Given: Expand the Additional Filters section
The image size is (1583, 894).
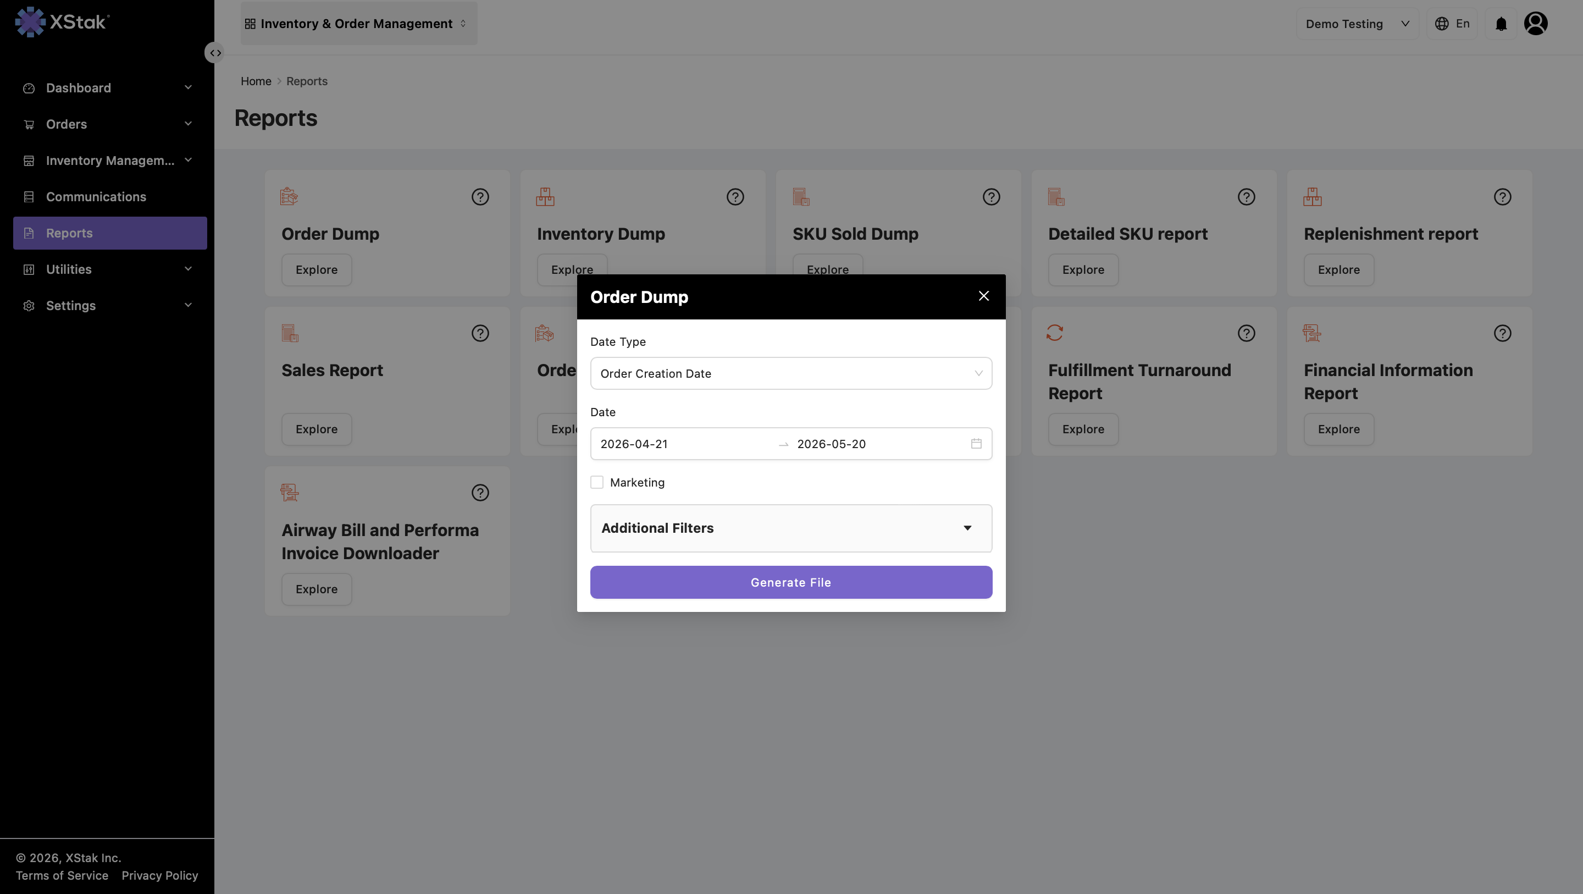Looking at the screenshot, I should pyautogui.click(x=791, y=528).
